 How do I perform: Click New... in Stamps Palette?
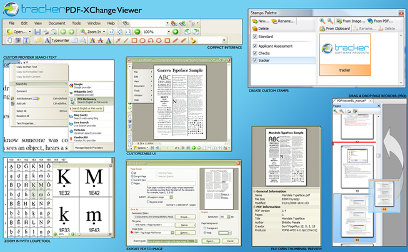261,21
